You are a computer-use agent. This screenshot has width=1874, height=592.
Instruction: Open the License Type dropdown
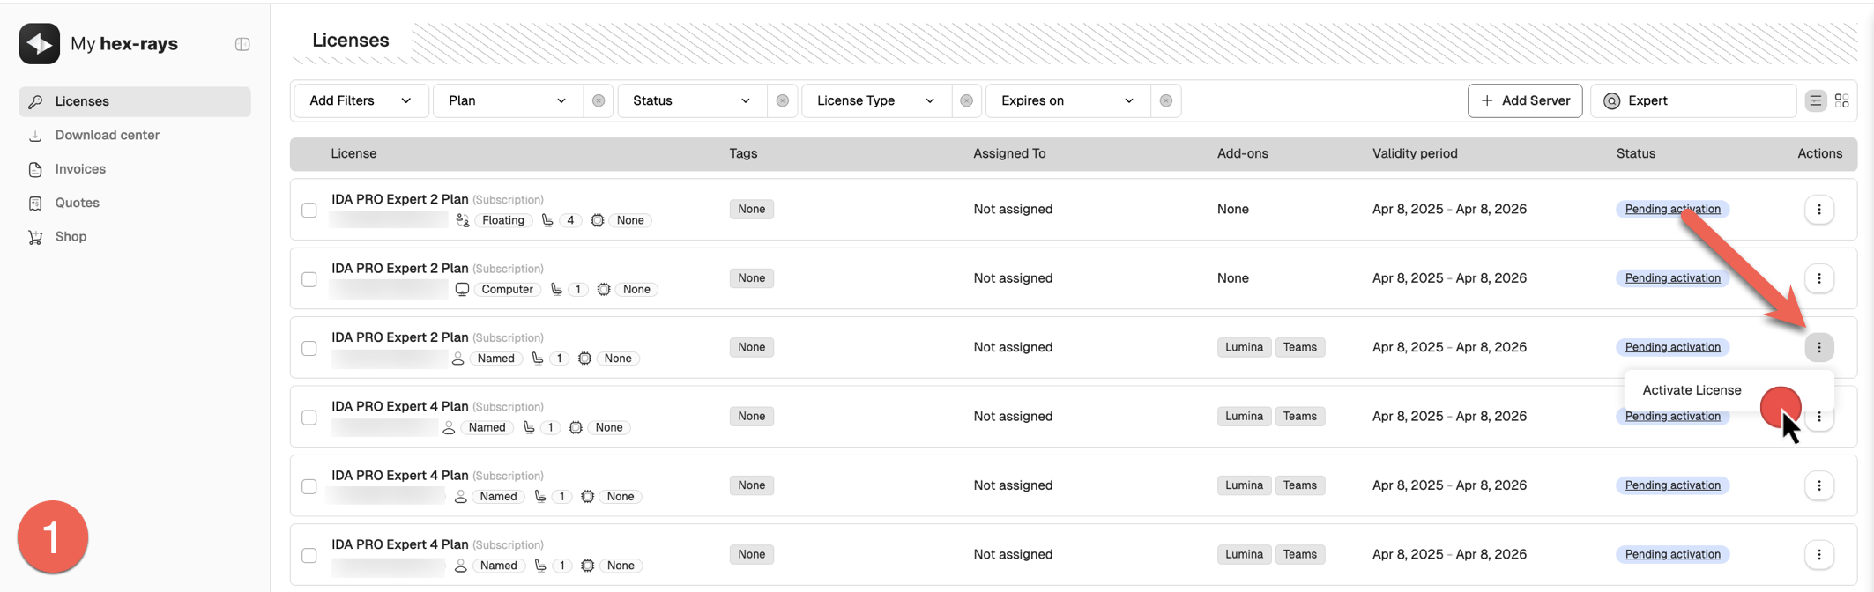tap(875, 100)
